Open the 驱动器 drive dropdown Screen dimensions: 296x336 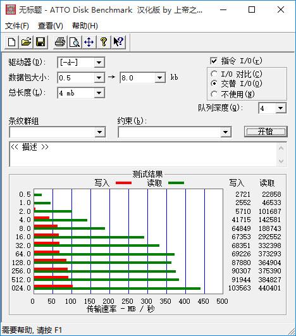coord(99,63)
